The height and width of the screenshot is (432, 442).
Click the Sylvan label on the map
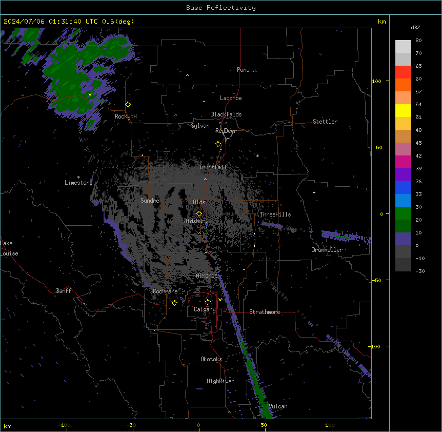point(200,126)
